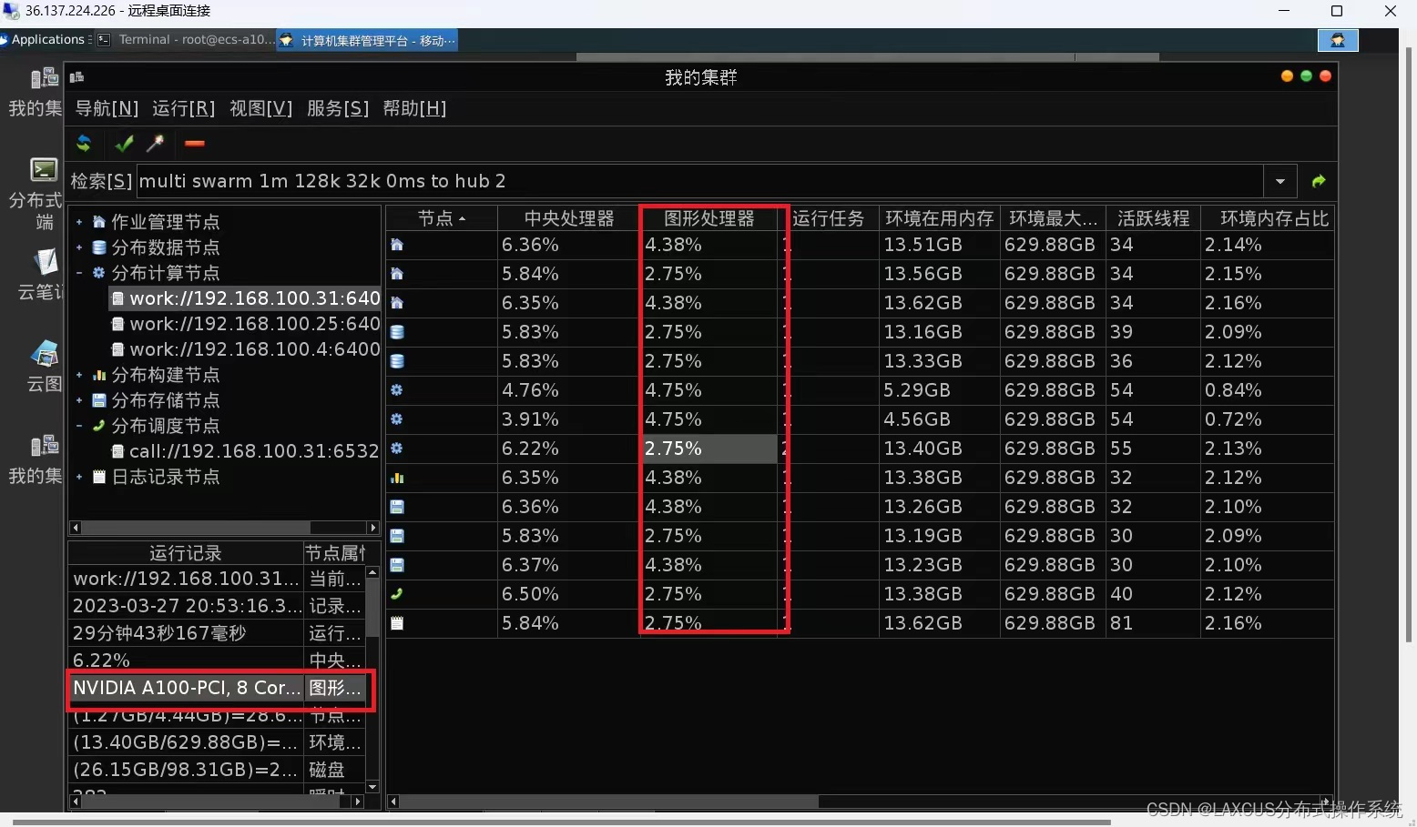Select the (26.15GB/98.31GB) disk record row

pyautogui.click(x=217, y=770)
